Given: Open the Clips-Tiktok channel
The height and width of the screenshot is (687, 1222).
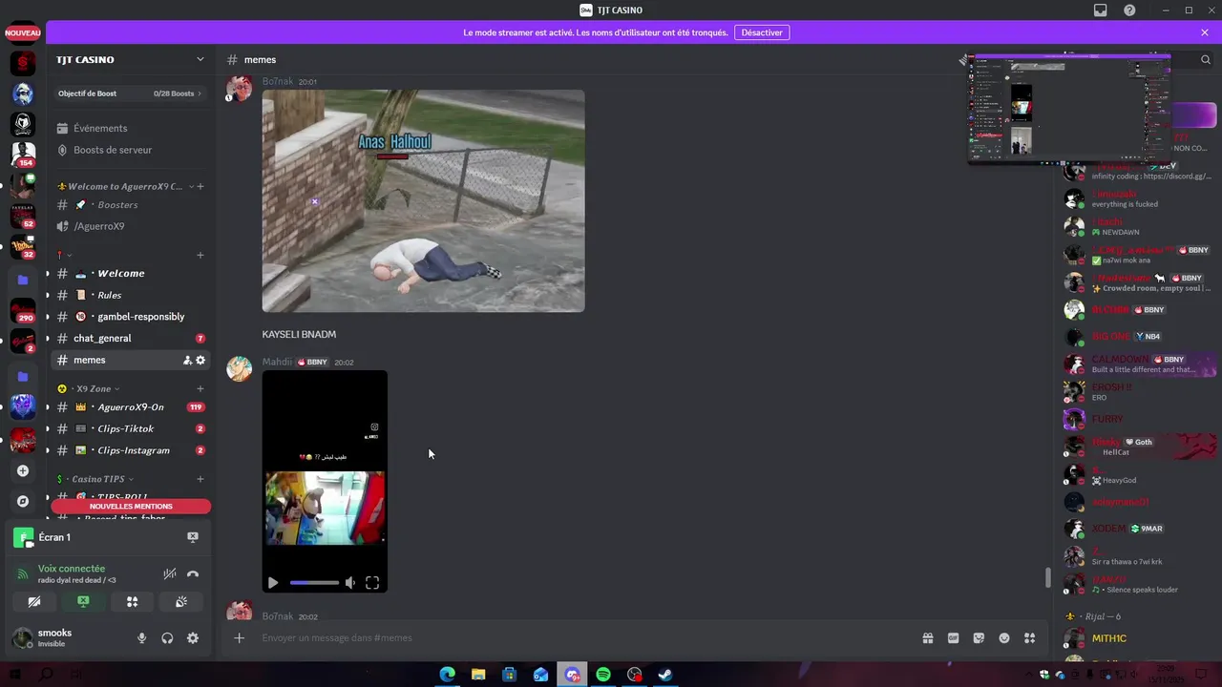Looking at the screenshot, I should [130, 428].
